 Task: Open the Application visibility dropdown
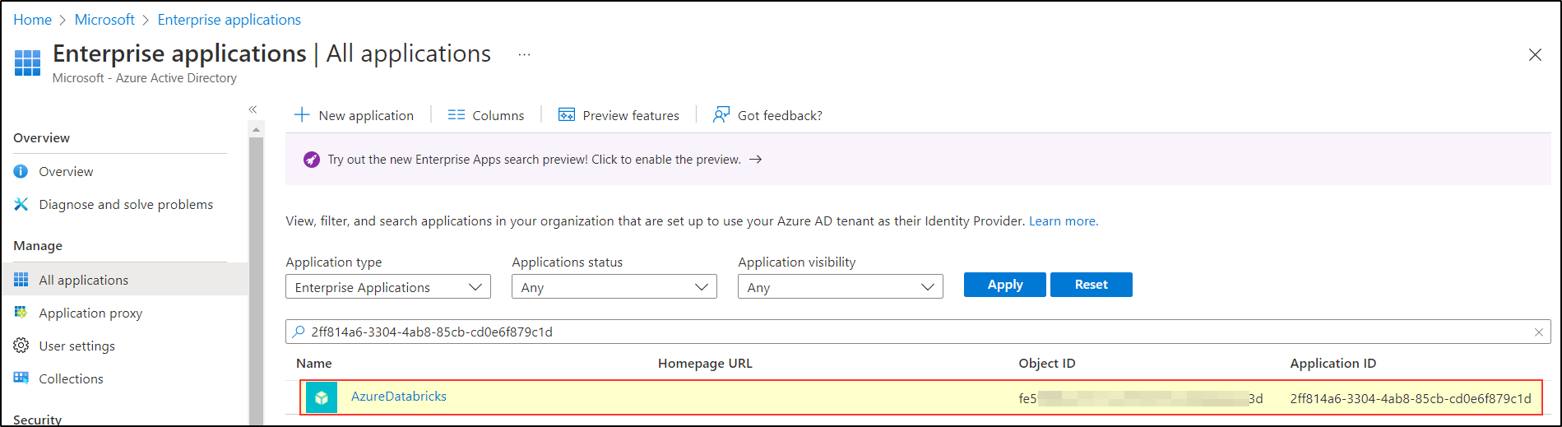click(840, 287)
